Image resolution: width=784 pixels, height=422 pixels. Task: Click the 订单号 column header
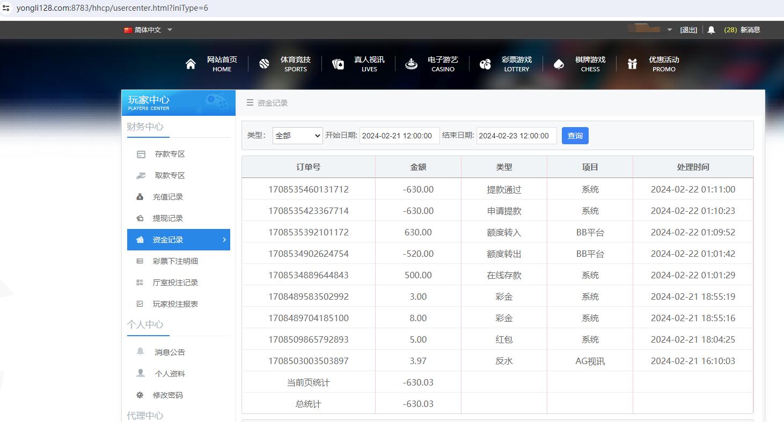click(309, 167)
